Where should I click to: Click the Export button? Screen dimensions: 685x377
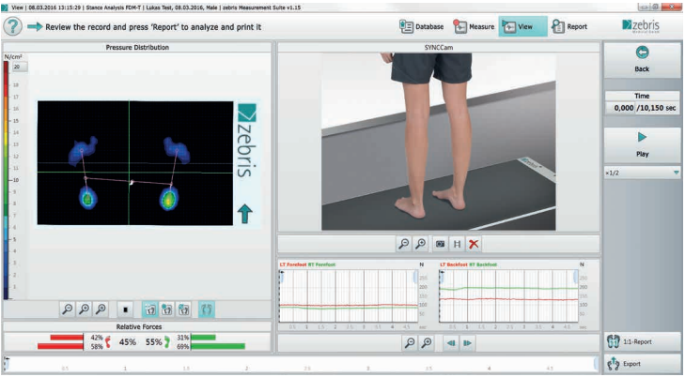[642, 363]
